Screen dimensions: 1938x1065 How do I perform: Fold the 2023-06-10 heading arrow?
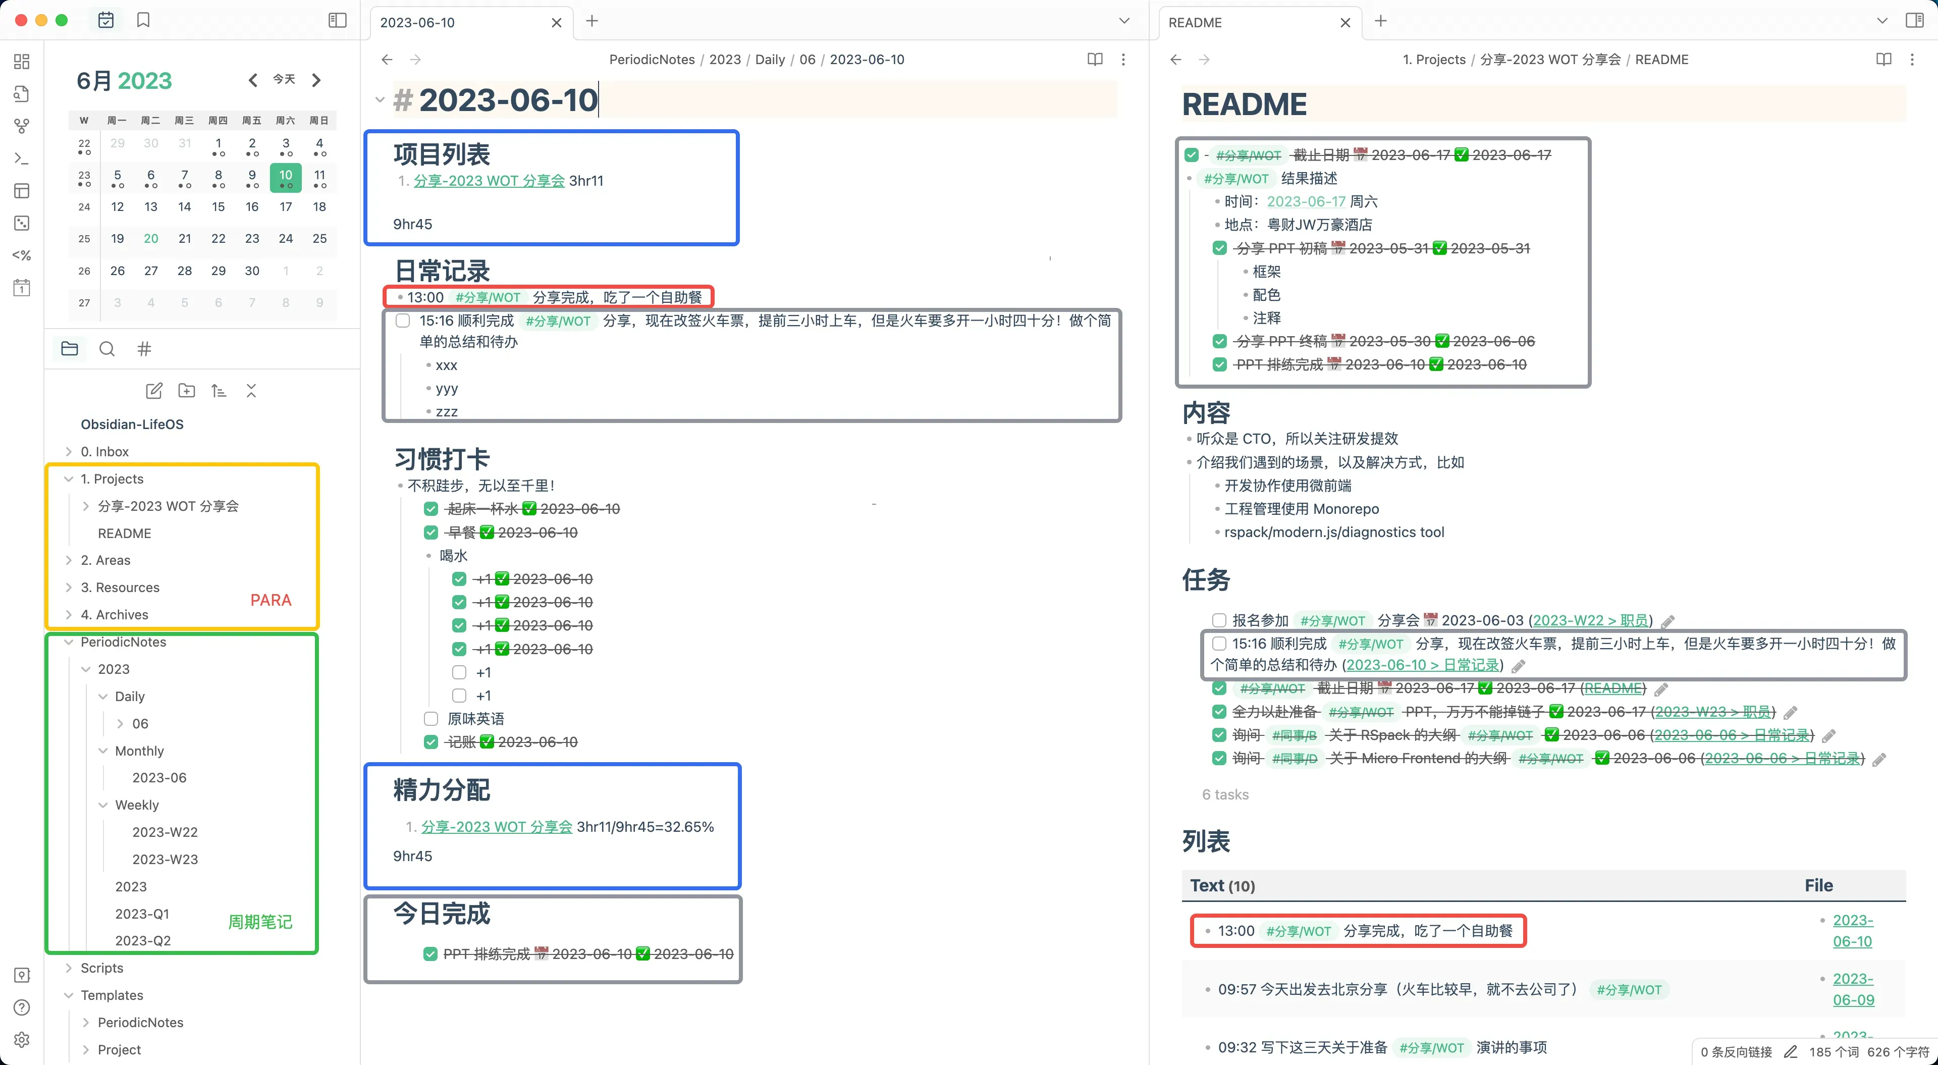380,100
